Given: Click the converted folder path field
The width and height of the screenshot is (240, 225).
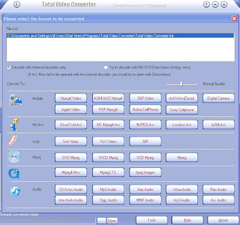Looking at the screenshot, I should (x=48, y=220).
